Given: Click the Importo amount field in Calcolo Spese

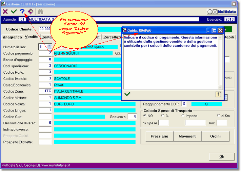Looking at the screenshot, I should coord(195,123).
